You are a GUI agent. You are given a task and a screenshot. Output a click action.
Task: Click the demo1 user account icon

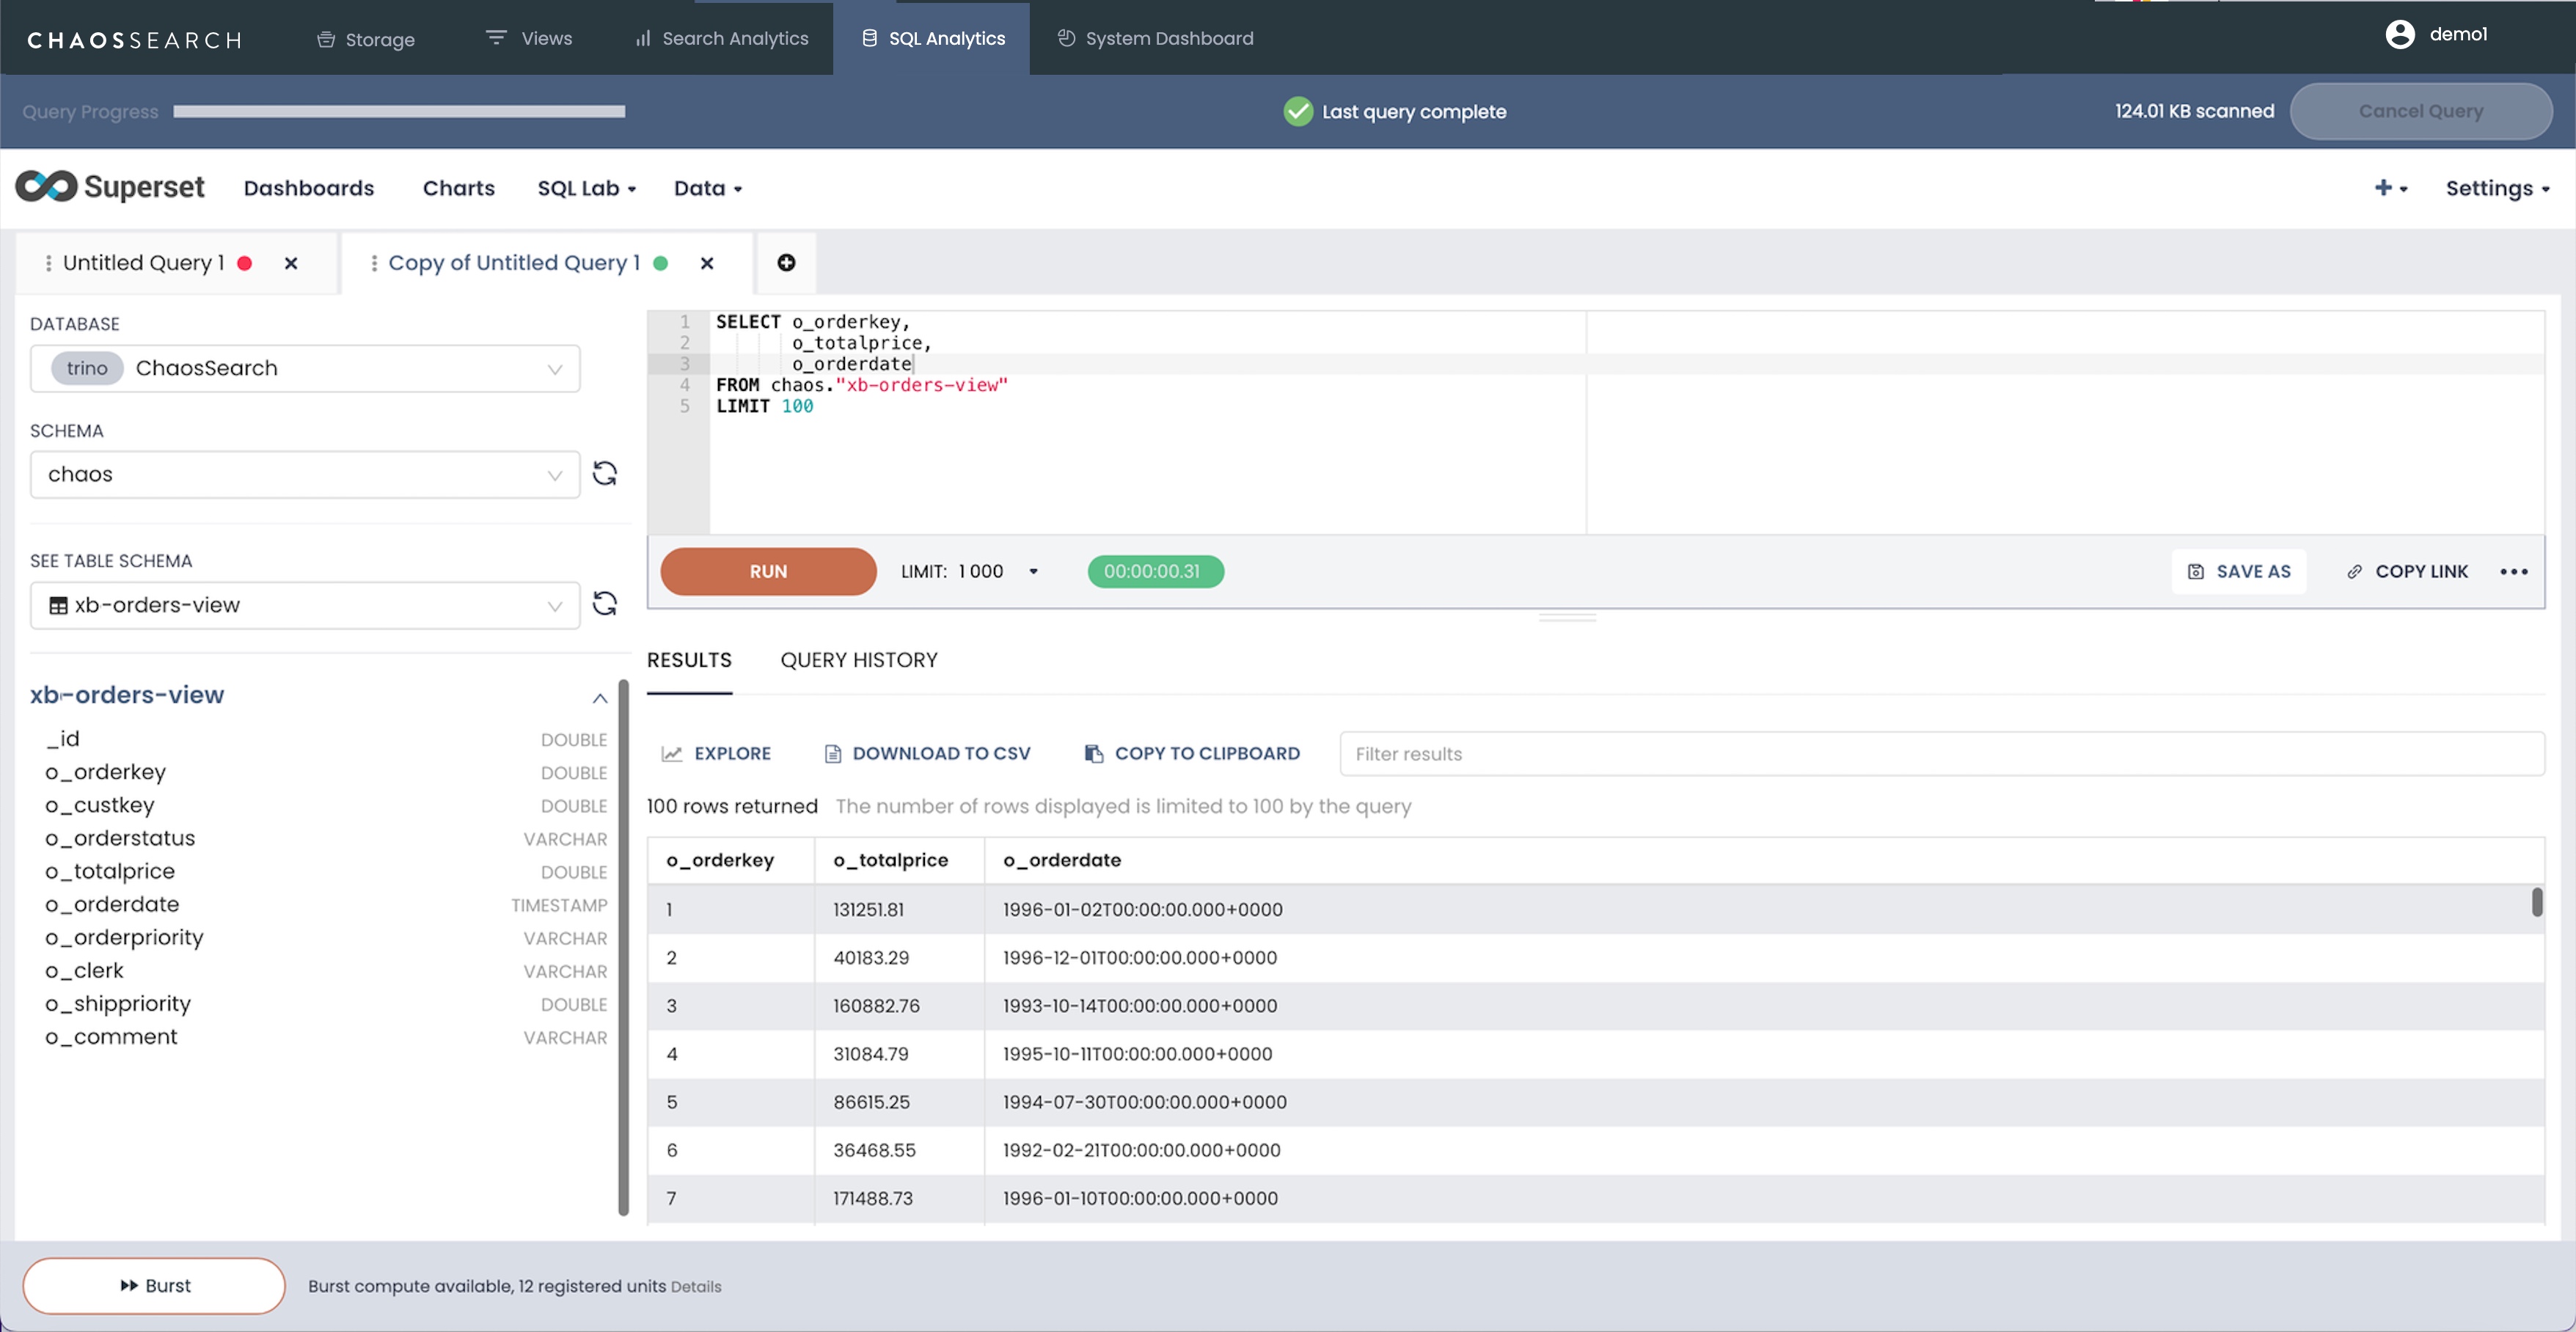(2399, 35)
